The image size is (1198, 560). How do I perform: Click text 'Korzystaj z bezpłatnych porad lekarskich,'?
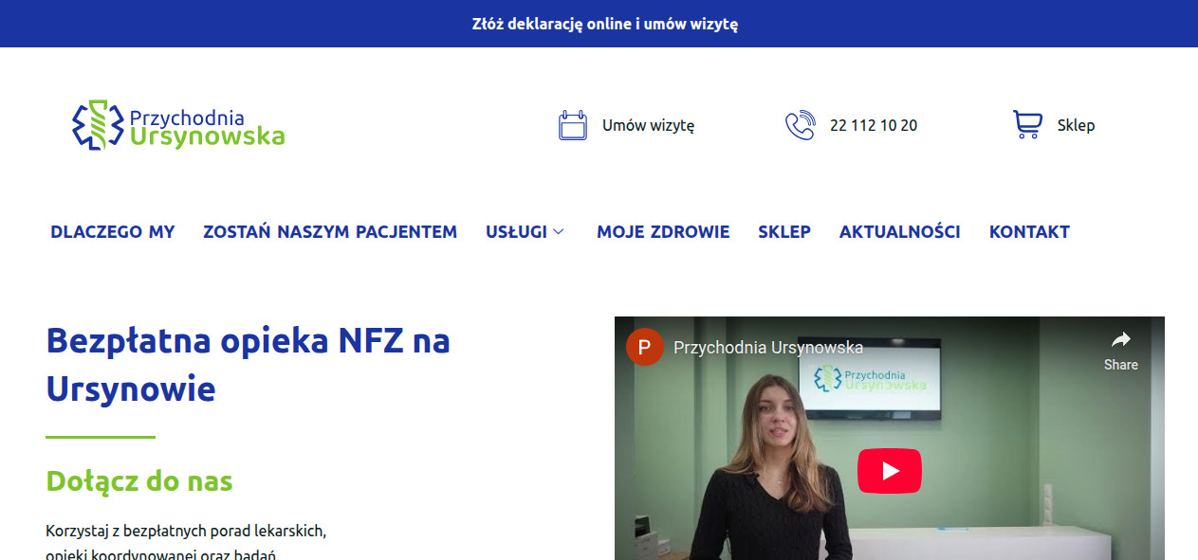(x=186, y=531)
